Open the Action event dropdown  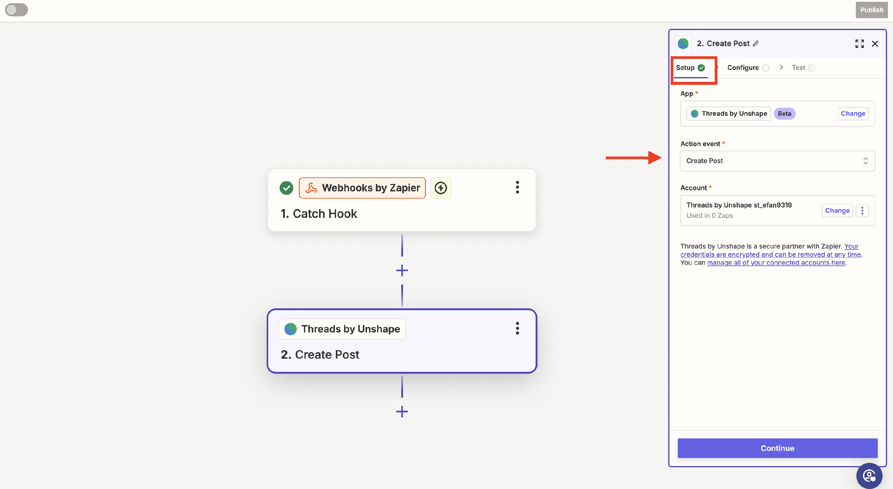coord(777,161)
